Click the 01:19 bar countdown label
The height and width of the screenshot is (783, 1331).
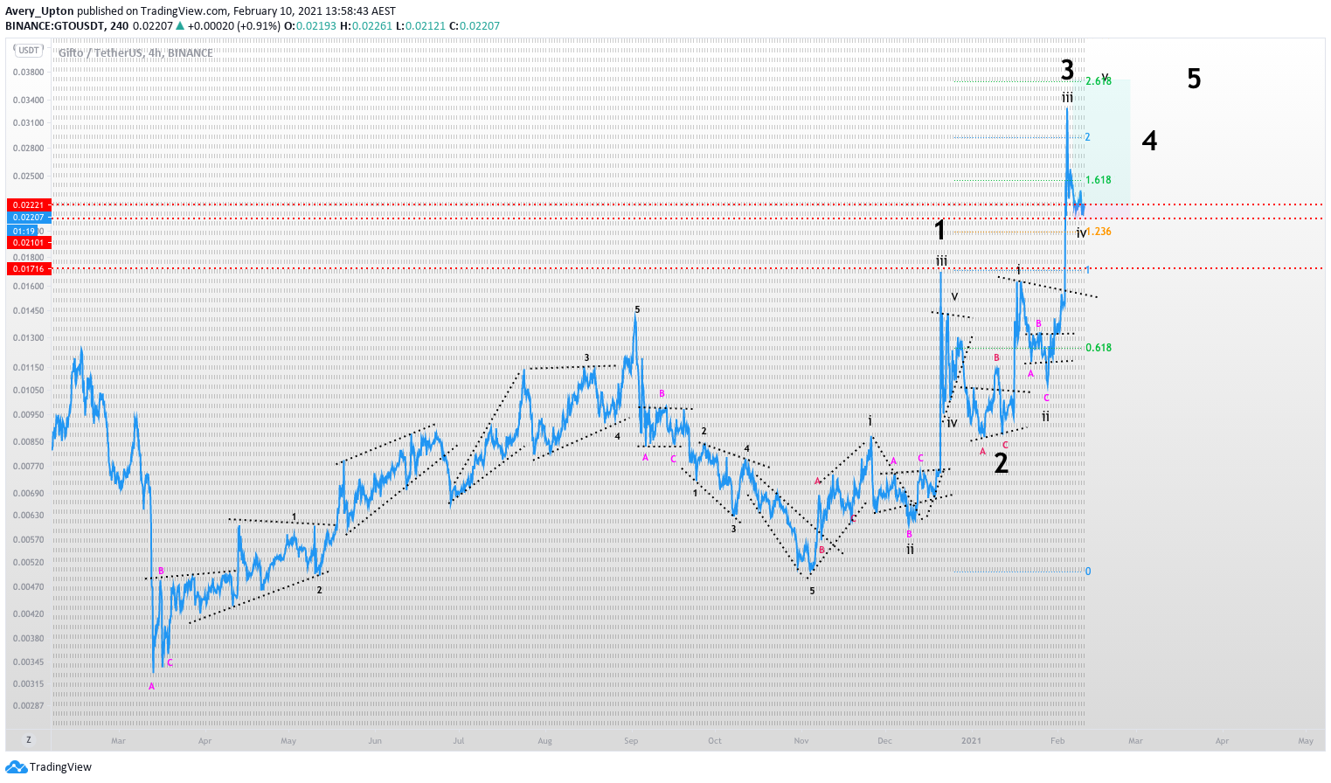coord(24,232)
